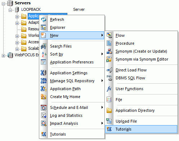The image size is (179, 141).
Task: Click the Manage SQL Repository icon
Action: pos(44,81)
